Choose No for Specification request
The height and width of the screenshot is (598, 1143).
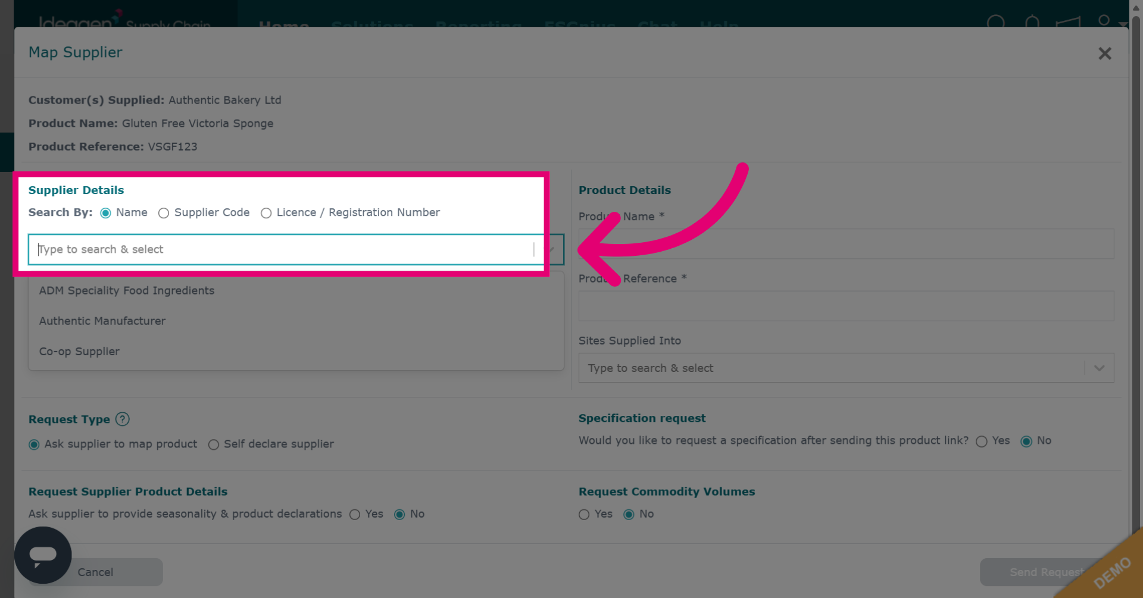pos(1026,441)
